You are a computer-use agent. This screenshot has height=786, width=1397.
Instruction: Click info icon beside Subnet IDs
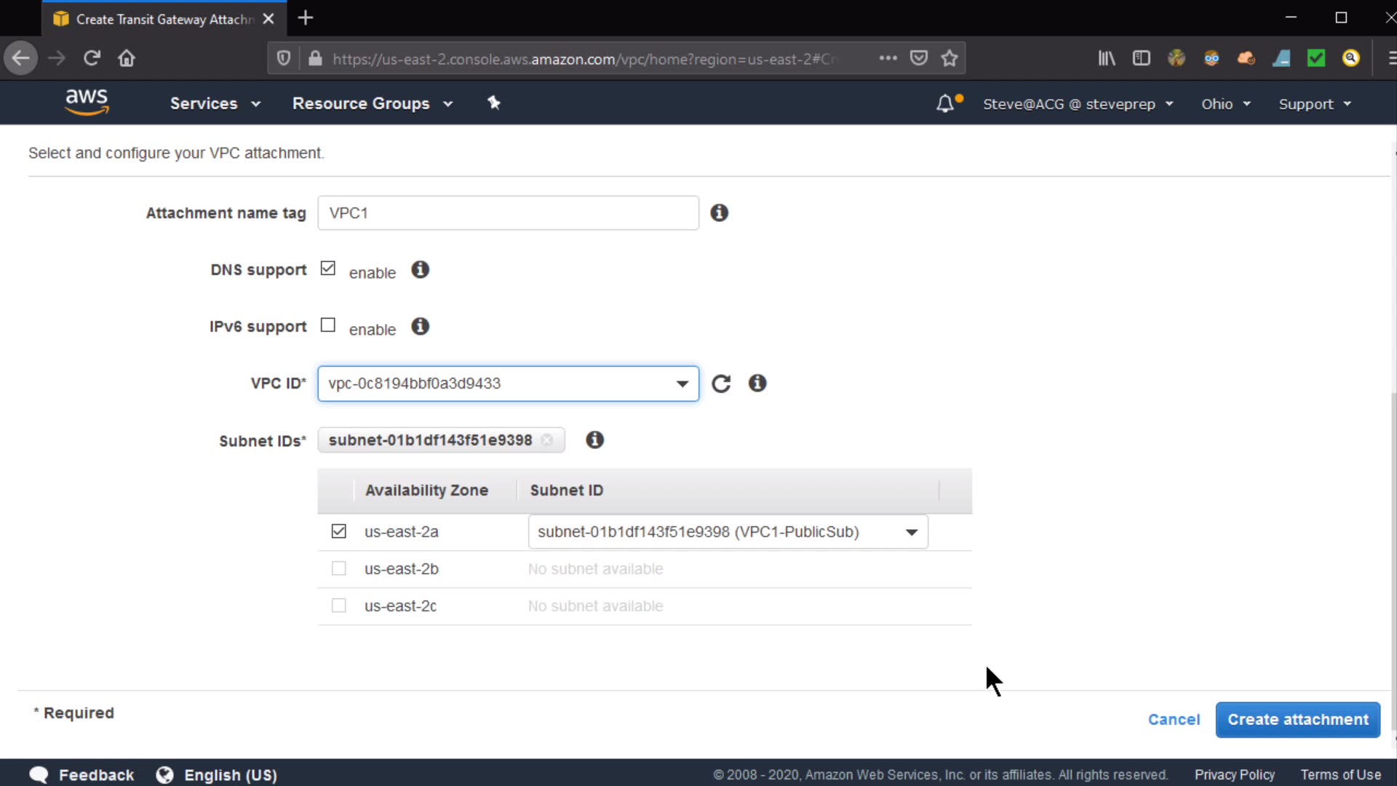(x=594, y=440)
